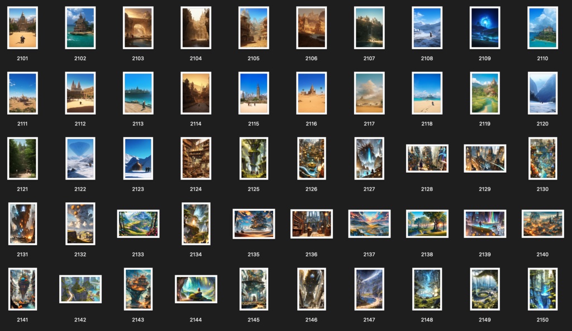Viewport: 572px width, 331px height.
Task: Select blue swirl thumbnail 2109
Action: click(x=485, y=28)
